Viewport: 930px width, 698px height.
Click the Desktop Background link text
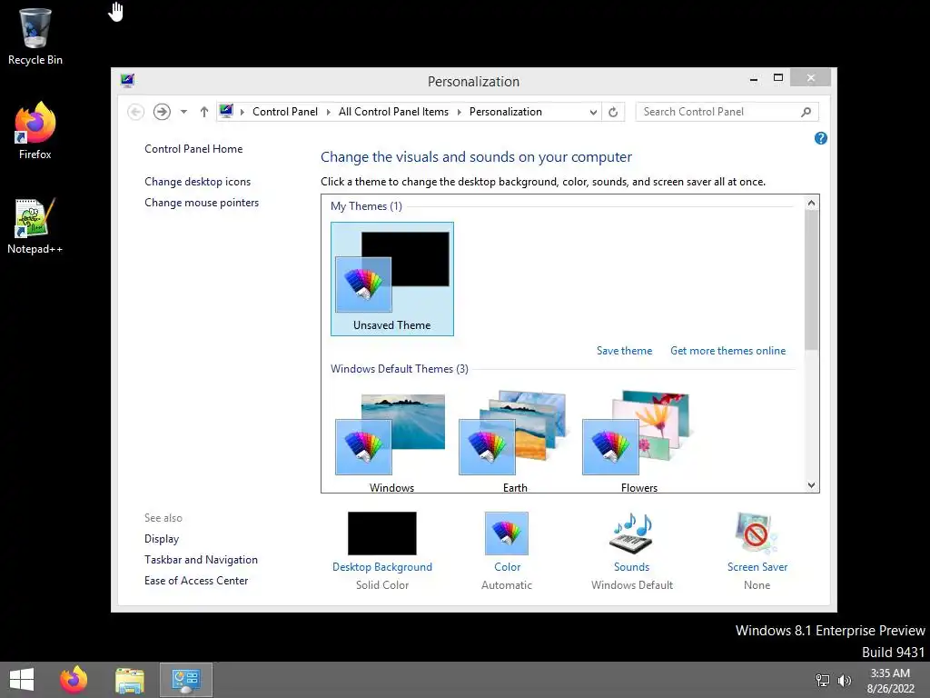pos(382,567)
